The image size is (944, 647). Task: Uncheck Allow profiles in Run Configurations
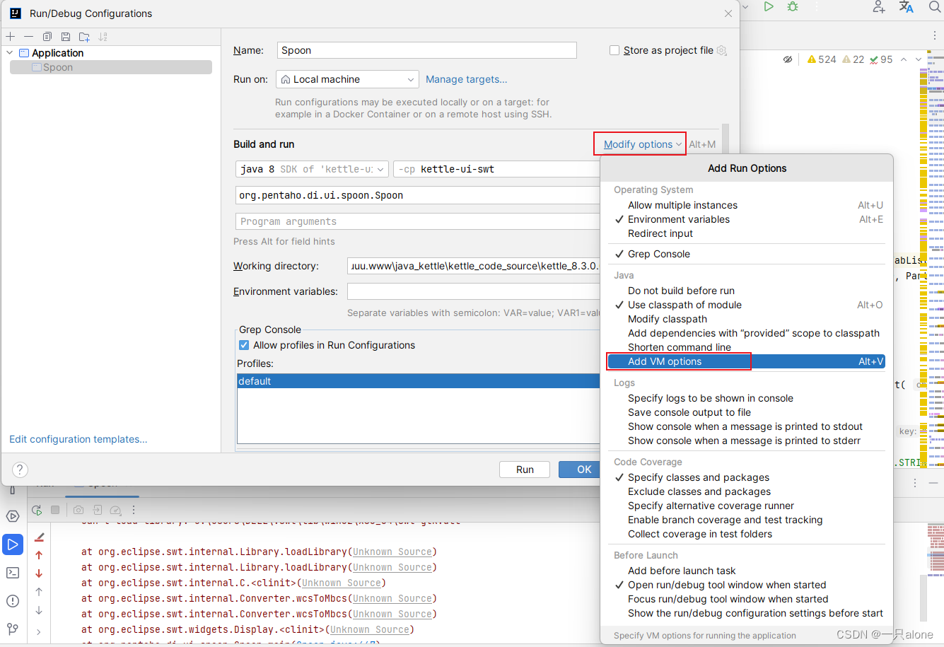click(244, 345)
